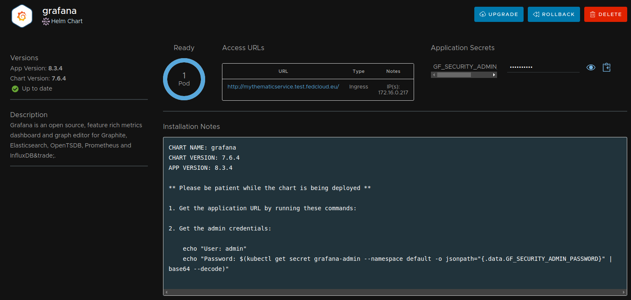Click the green Up to date check icon
631x300 pixels.
point(15,89)
